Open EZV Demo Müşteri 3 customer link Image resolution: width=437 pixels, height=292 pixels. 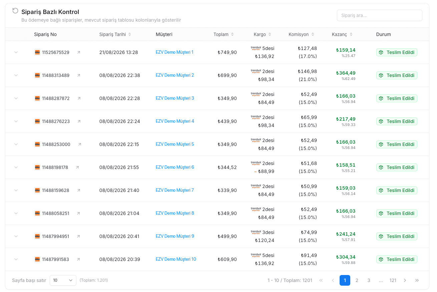175,98
